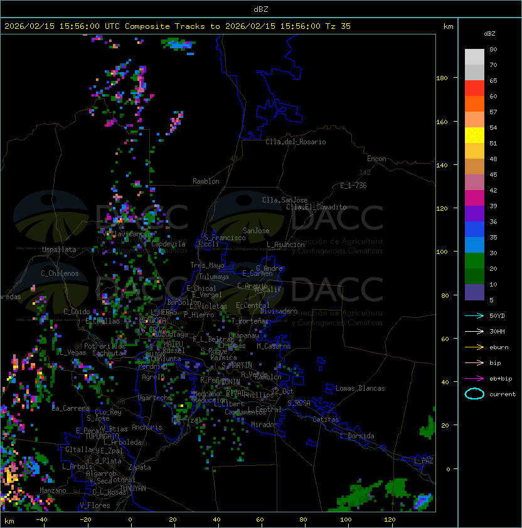Click the 'M_Caseros' map label

click(274, 346)
